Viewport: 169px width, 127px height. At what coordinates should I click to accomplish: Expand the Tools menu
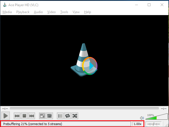point(64,12)
